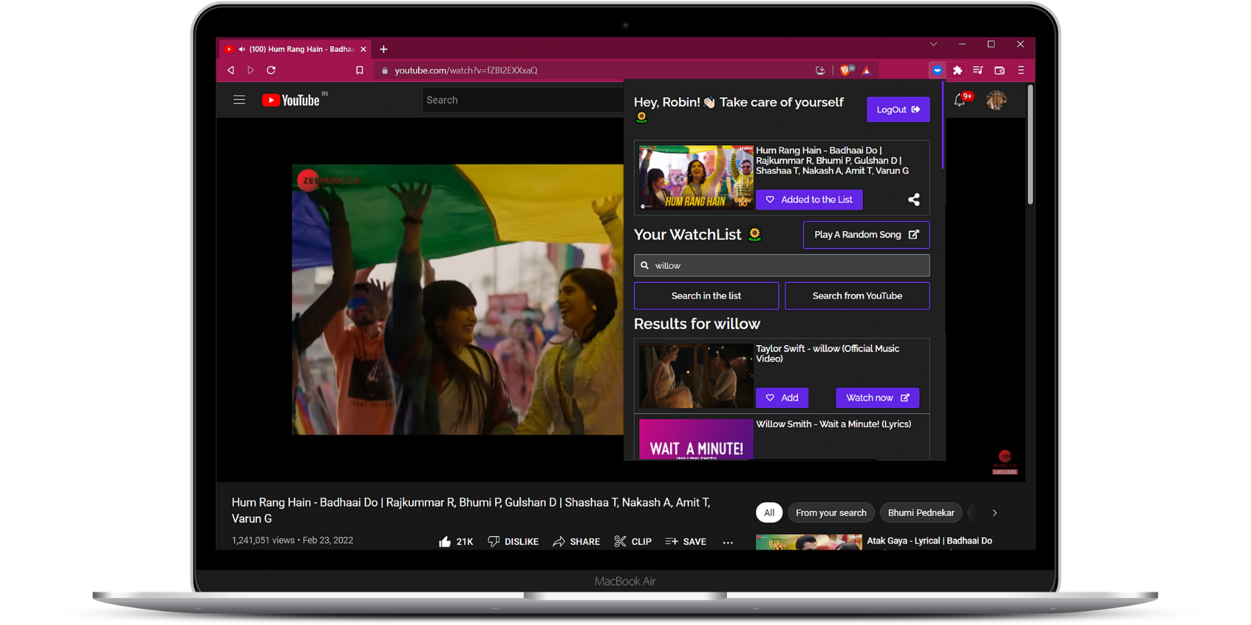The width and height of the screenshot is (1251, 625).
Task: Click Wait A Minute thumbnail
Action: tap(696, 439)
